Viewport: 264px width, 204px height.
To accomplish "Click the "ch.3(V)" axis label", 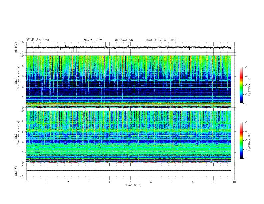I will (x=16, y=171).
